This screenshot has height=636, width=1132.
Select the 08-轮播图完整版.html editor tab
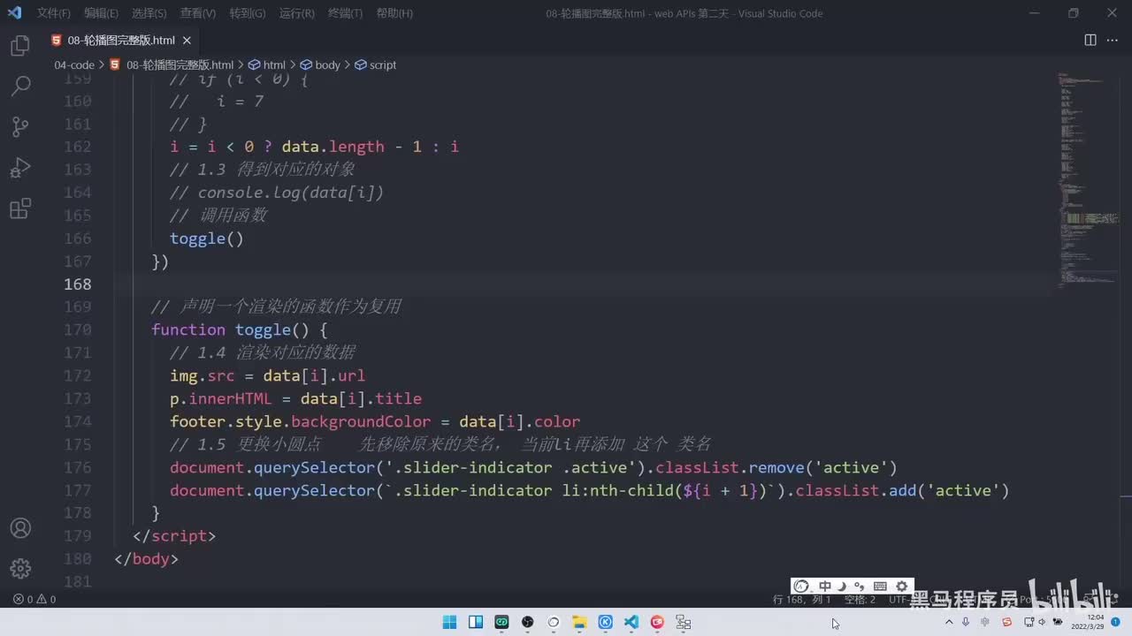tap(121, 41)
